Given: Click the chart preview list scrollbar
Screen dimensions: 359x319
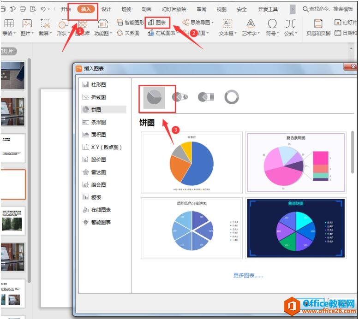Looking at the screenshot, I should tap(353, 153).
